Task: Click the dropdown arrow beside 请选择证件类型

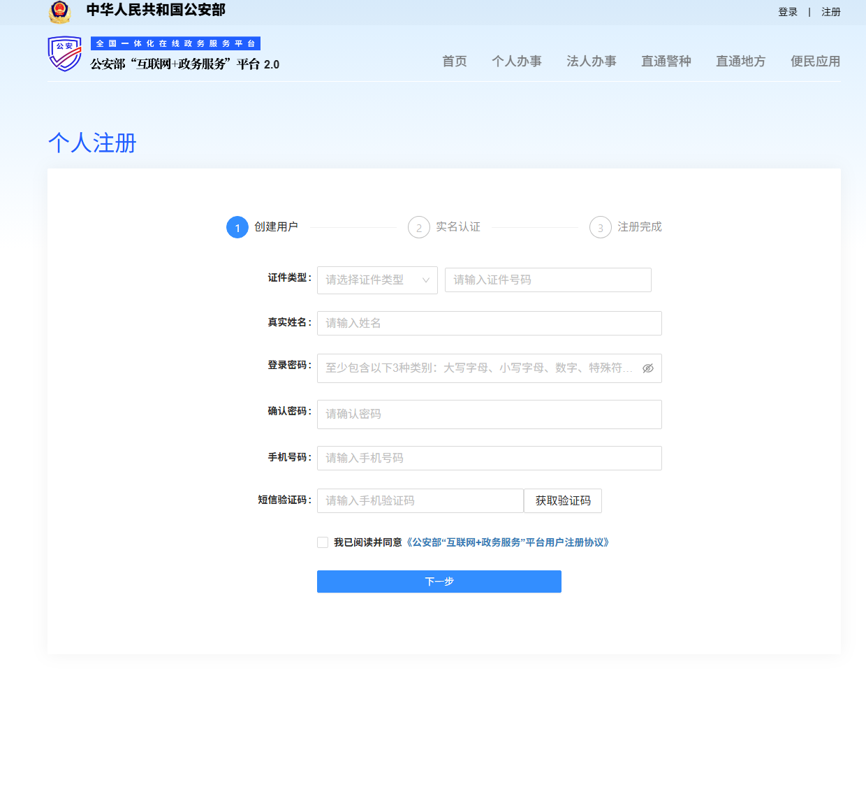Action: pyautogui.click(x=426, y=280)
